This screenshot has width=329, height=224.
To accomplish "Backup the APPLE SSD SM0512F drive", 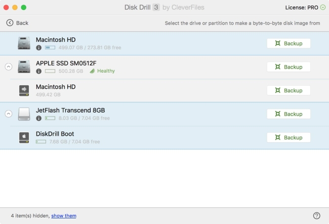I will coord(289,67).
